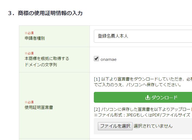Open the ファイルを選択 file chooser button
This screenshot has width=192, height=140.
point(115,126)
